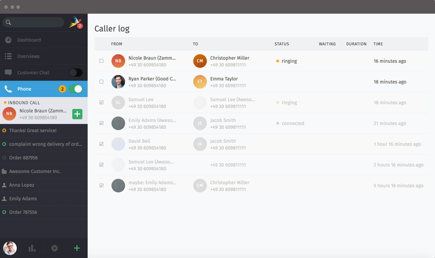Uncheck the Samuel Lee ringing row checkbox
Viewport: 435px width, 258px height.
(101, 103)
